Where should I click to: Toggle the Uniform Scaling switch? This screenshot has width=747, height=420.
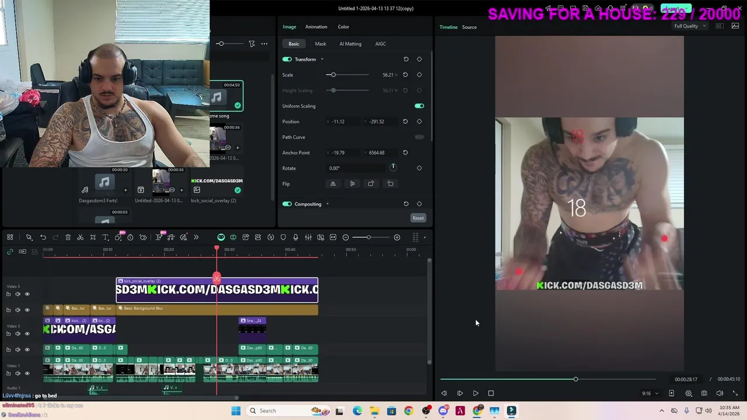tap(419, 106)
